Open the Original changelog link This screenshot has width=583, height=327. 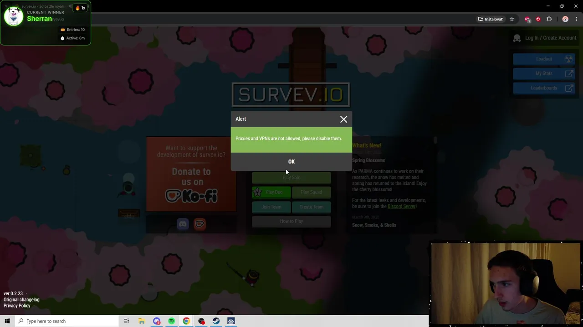click(21, 300)
